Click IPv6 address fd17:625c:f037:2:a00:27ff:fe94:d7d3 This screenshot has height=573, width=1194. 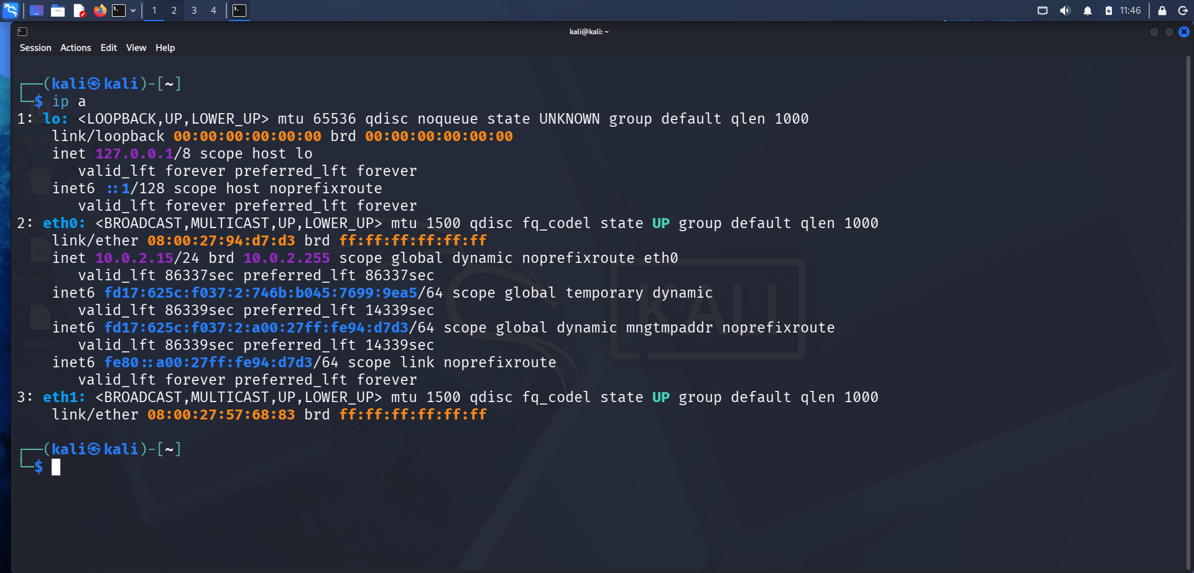256,328
